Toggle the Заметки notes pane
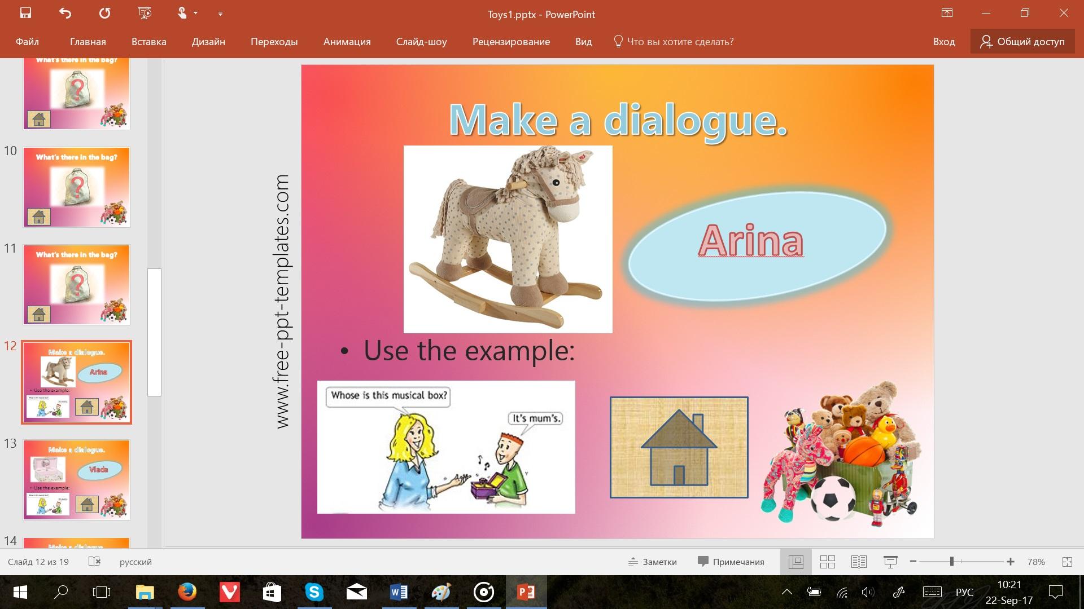This screenshot has width=1084, height=609. pos(652,562)
